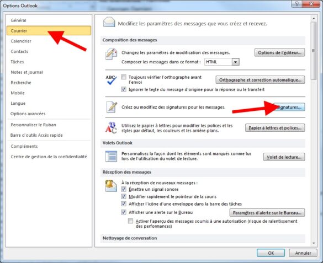This screenshot has height=263, width=323.
Task: Toggle Afficher une alerte sur le Bureau
Action: pos(124,212)
